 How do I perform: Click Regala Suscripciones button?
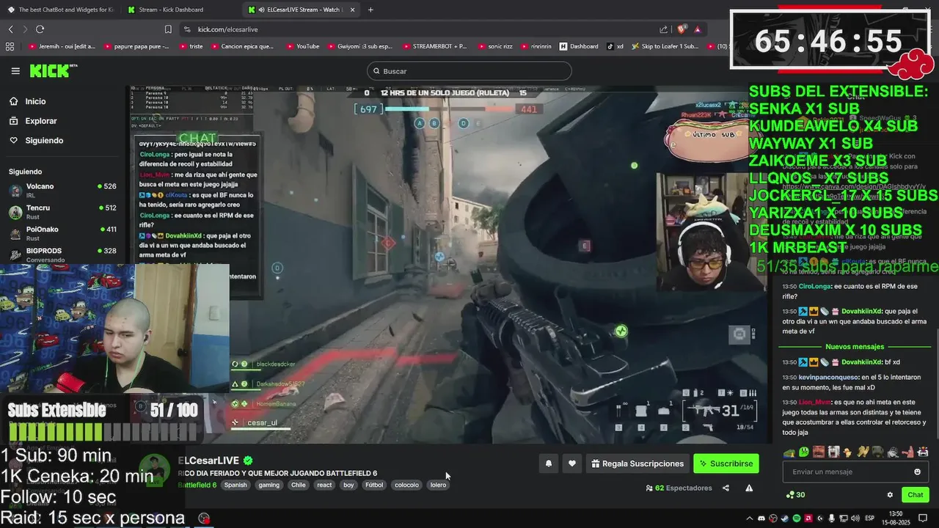[x=637, y=463]
